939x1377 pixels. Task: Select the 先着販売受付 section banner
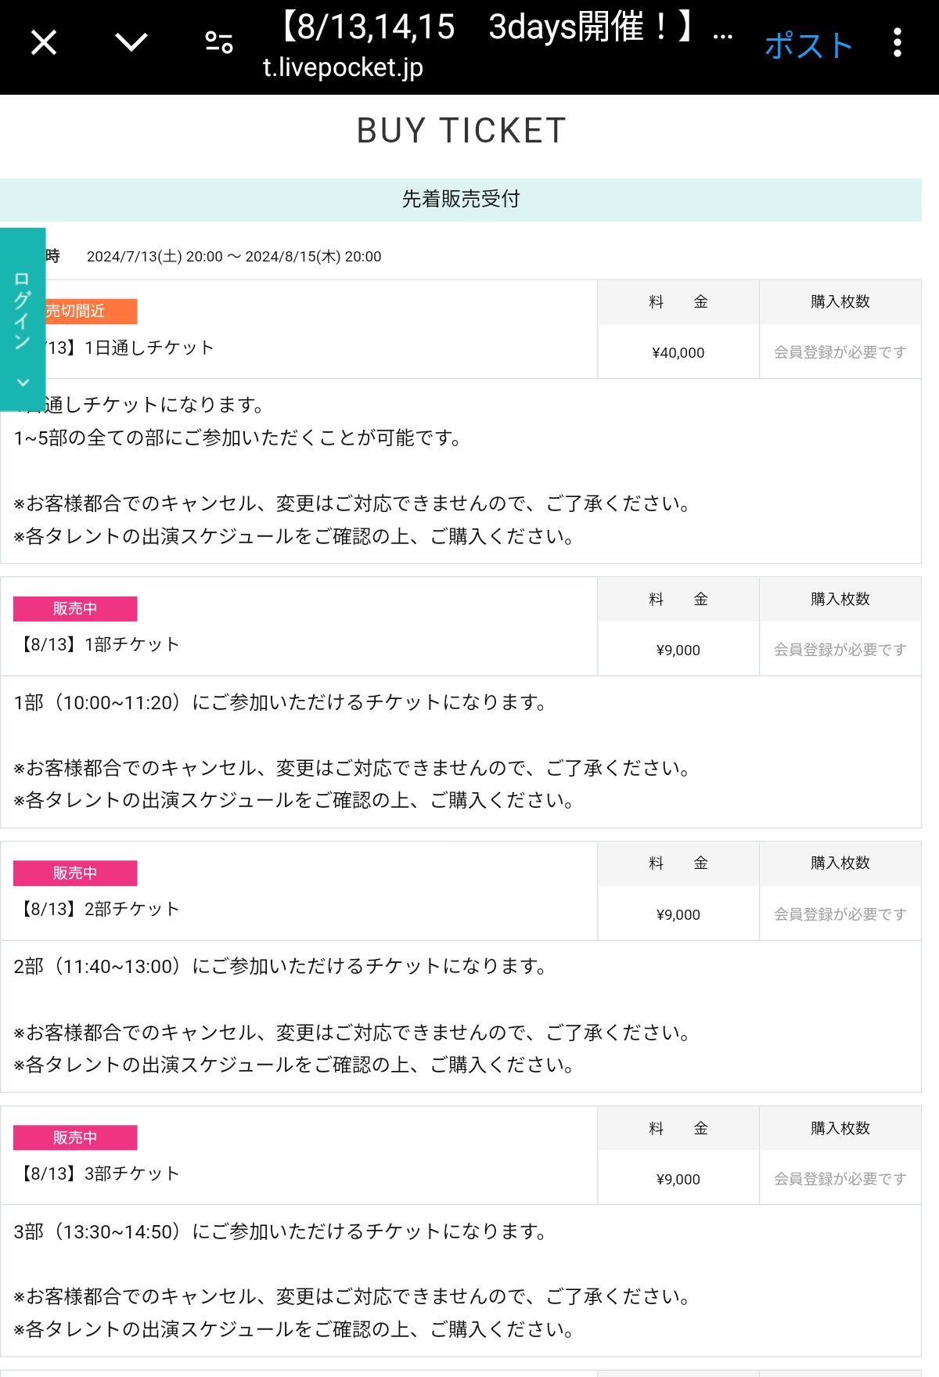(x=461, y=200)
